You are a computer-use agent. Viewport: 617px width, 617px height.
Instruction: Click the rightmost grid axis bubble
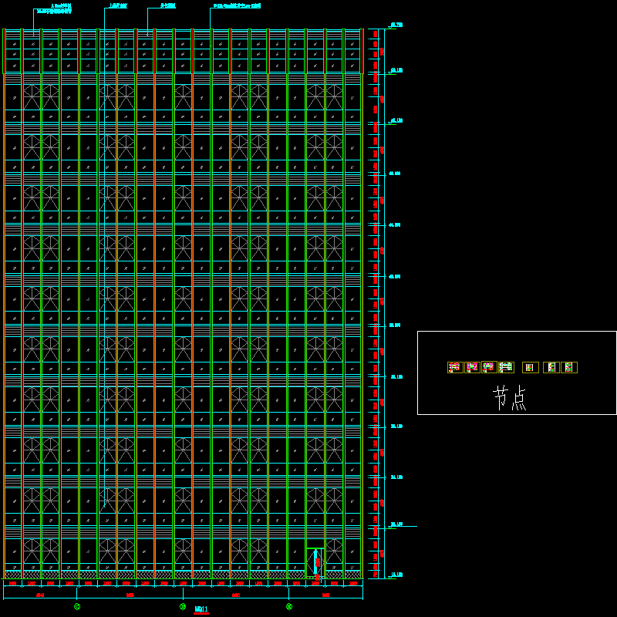(x=289, y=607)
